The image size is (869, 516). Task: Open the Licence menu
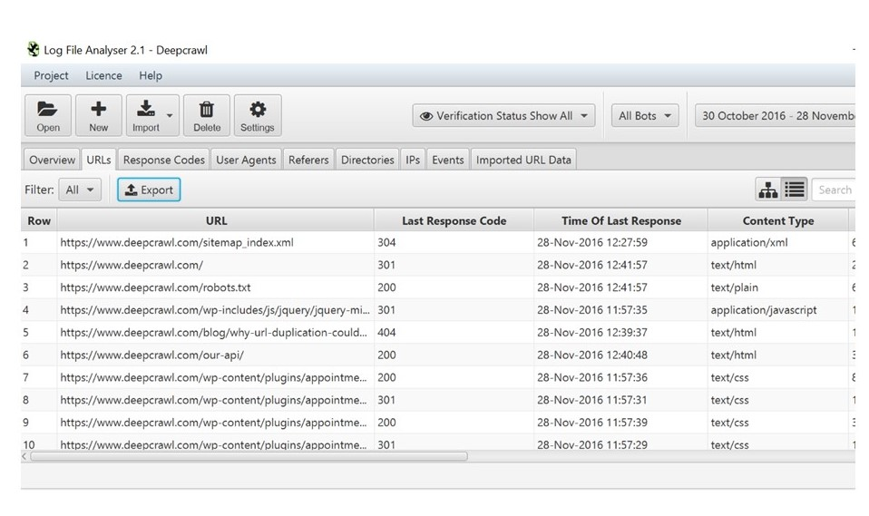click(x=103, y=75)
